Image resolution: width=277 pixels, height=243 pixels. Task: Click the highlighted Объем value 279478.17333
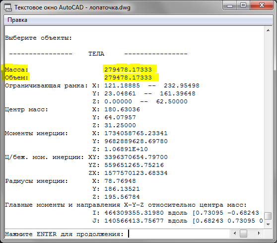click(128, 78)
